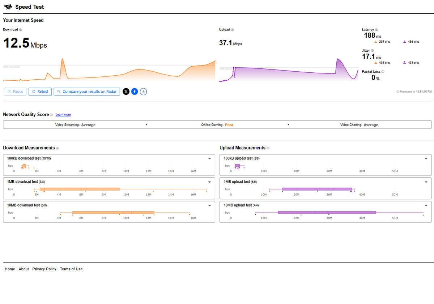Screen dimensions: 434x304
Task: Expand the 1MB download test panel
Action: pos(209,182)
